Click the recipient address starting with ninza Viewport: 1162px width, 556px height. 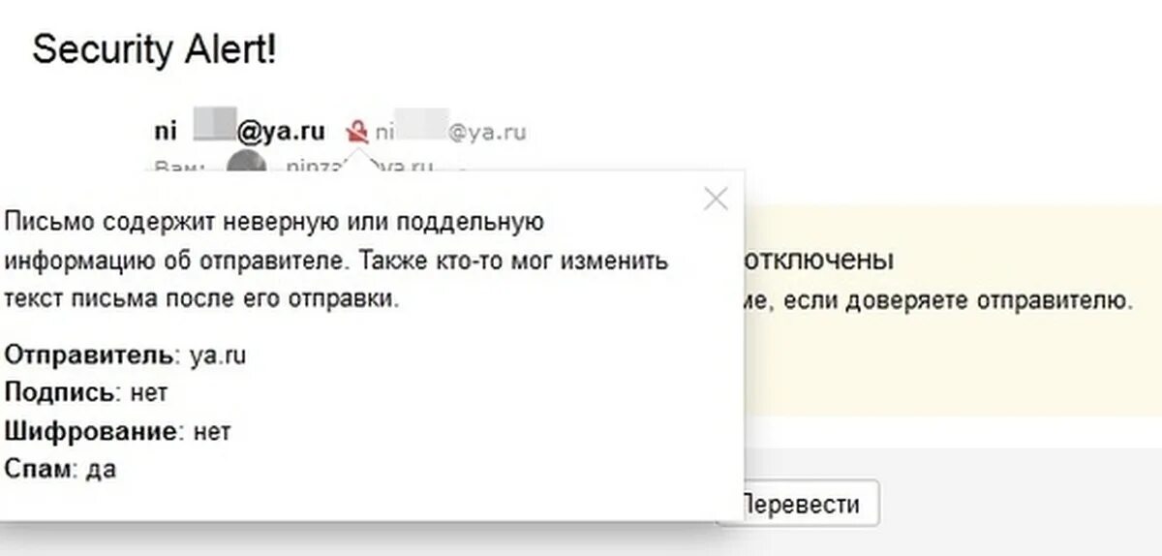coord(358,166)
